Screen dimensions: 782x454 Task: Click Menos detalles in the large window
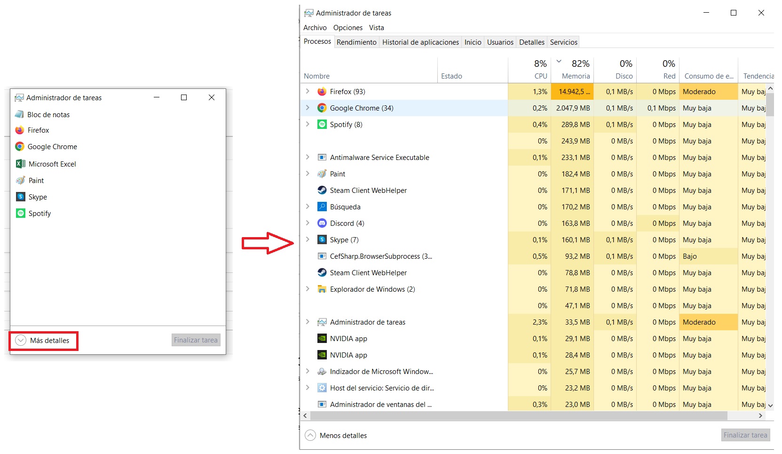click(336, 436)
